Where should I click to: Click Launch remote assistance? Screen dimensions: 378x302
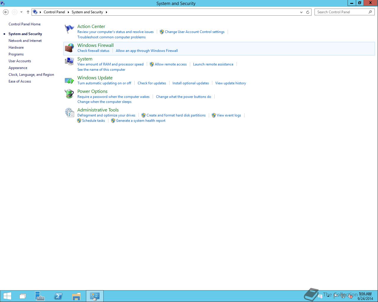click(x=213, y=64)
